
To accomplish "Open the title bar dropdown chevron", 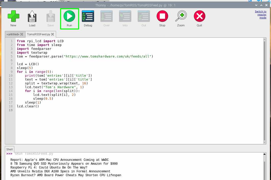I will pos(256,5).
